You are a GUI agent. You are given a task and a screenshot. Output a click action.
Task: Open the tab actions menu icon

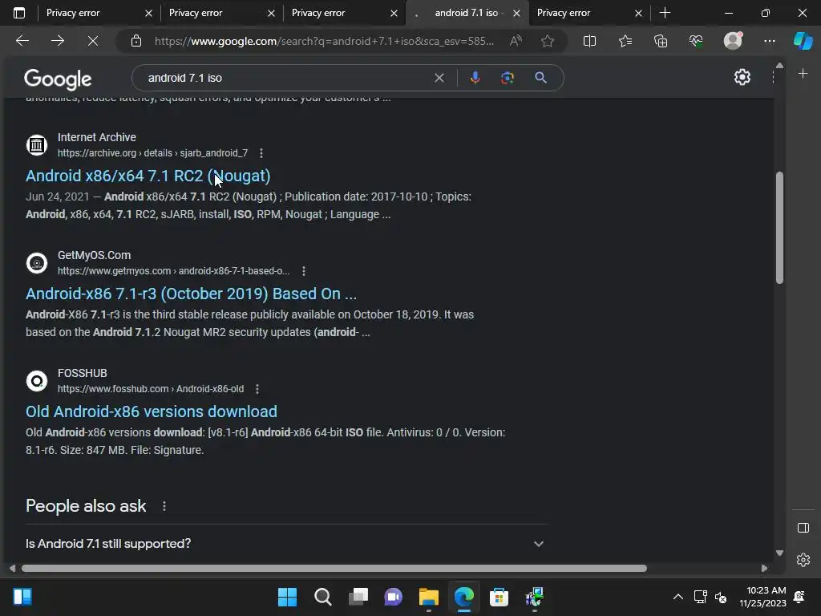point(19,13)
